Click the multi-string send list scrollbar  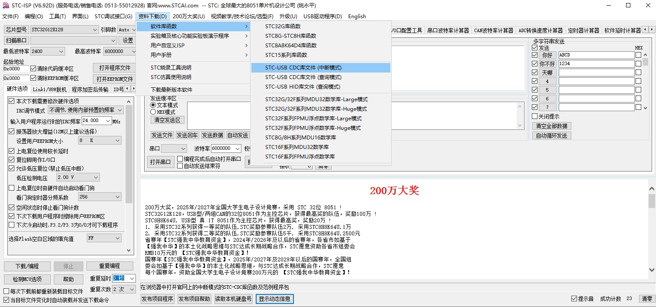click(x=645, y=81)
